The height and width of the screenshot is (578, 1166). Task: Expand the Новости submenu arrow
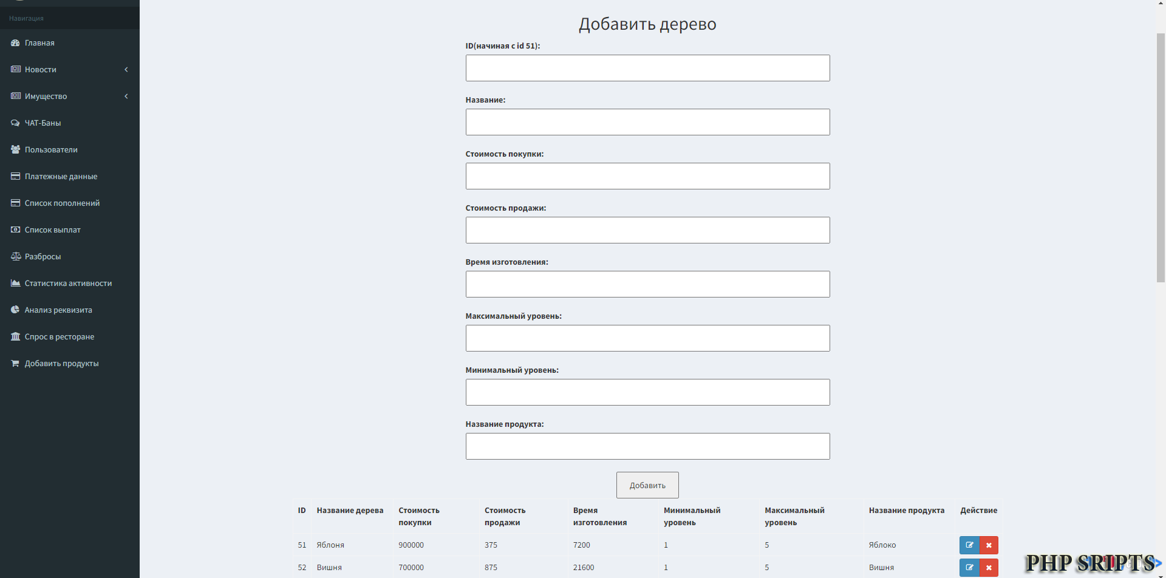coord(126,70)
